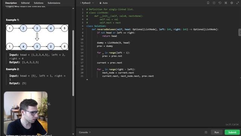Bookmark this code with the bookmark icon
The image size is (241, 136).
pyautogui.click(x=208, y=3)
